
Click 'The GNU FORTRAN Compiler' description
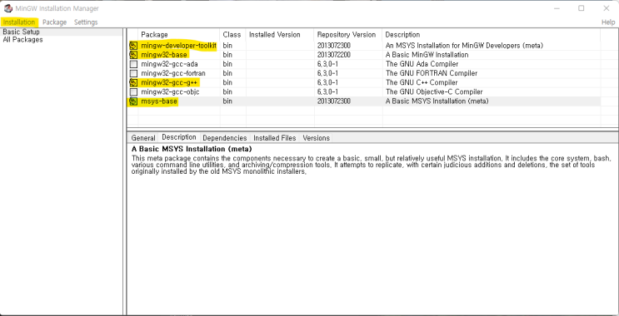tap(432, 73)
